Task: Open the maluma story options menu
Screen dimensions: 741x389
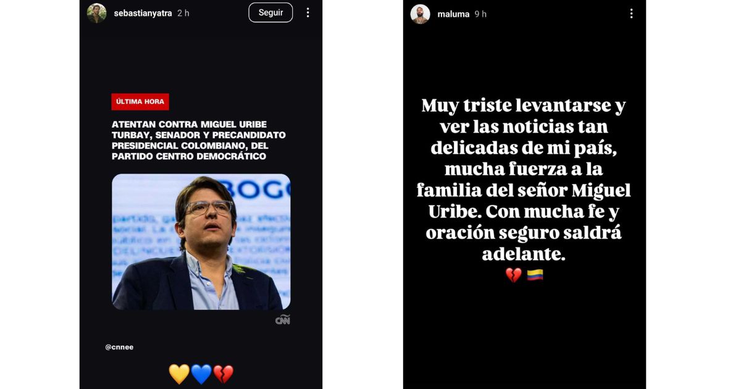Action: pos(631,14)
